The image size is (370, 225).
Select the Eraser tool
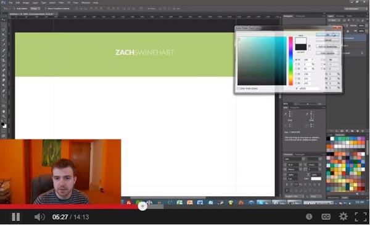[x=4, y=70]
